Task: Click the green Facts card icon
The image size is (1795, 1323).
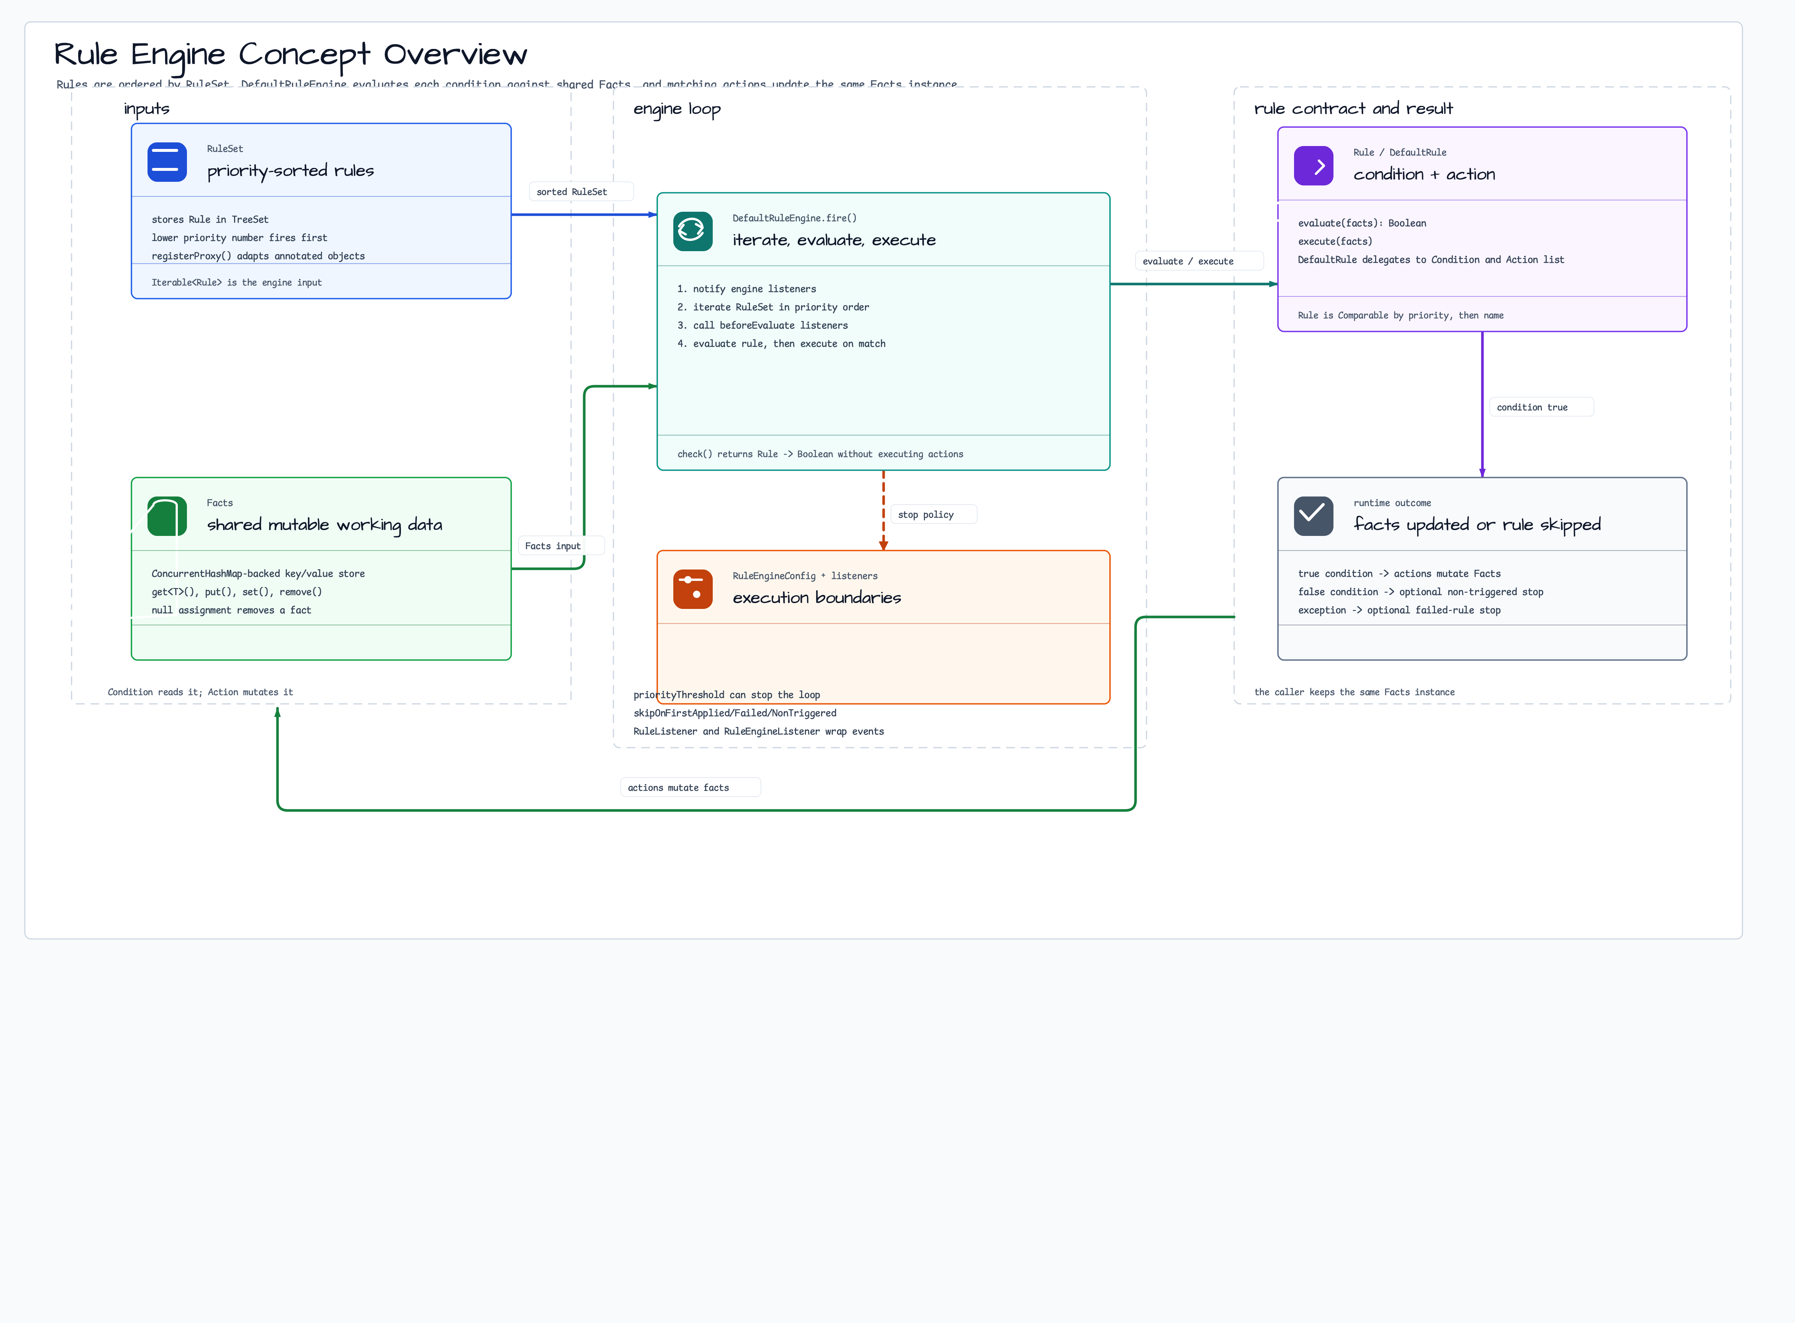Action: [x=167, y=517]
